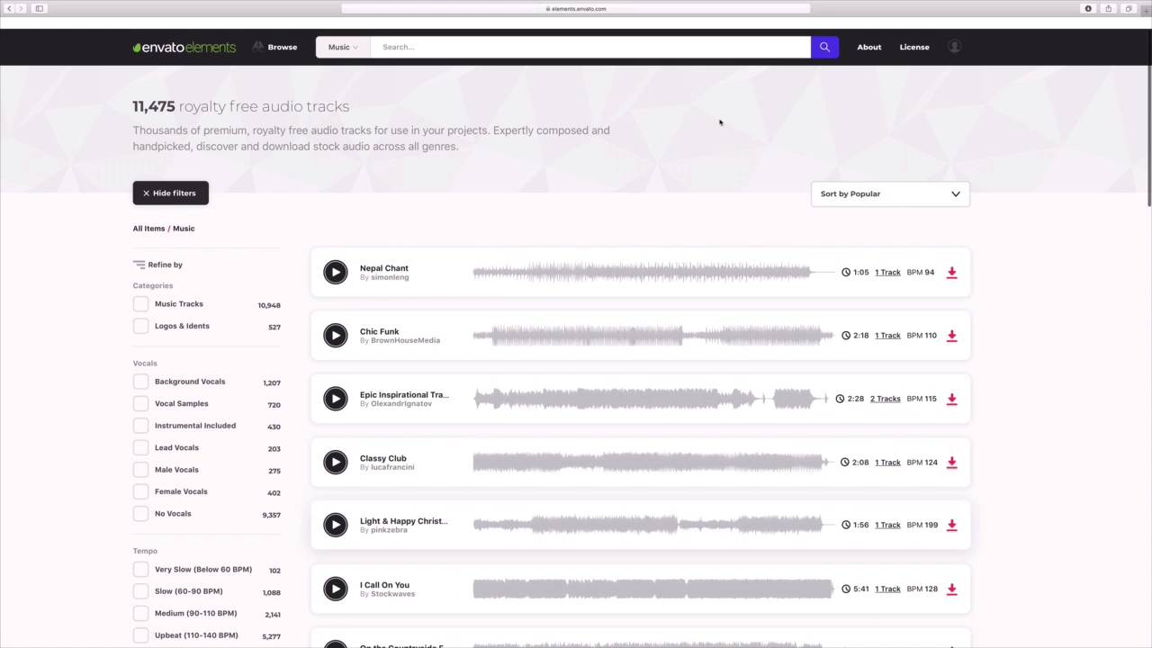This screenshot has width=1152, height=648.
Task: Open Safari downloads icon
Action: pos(1088,8)
